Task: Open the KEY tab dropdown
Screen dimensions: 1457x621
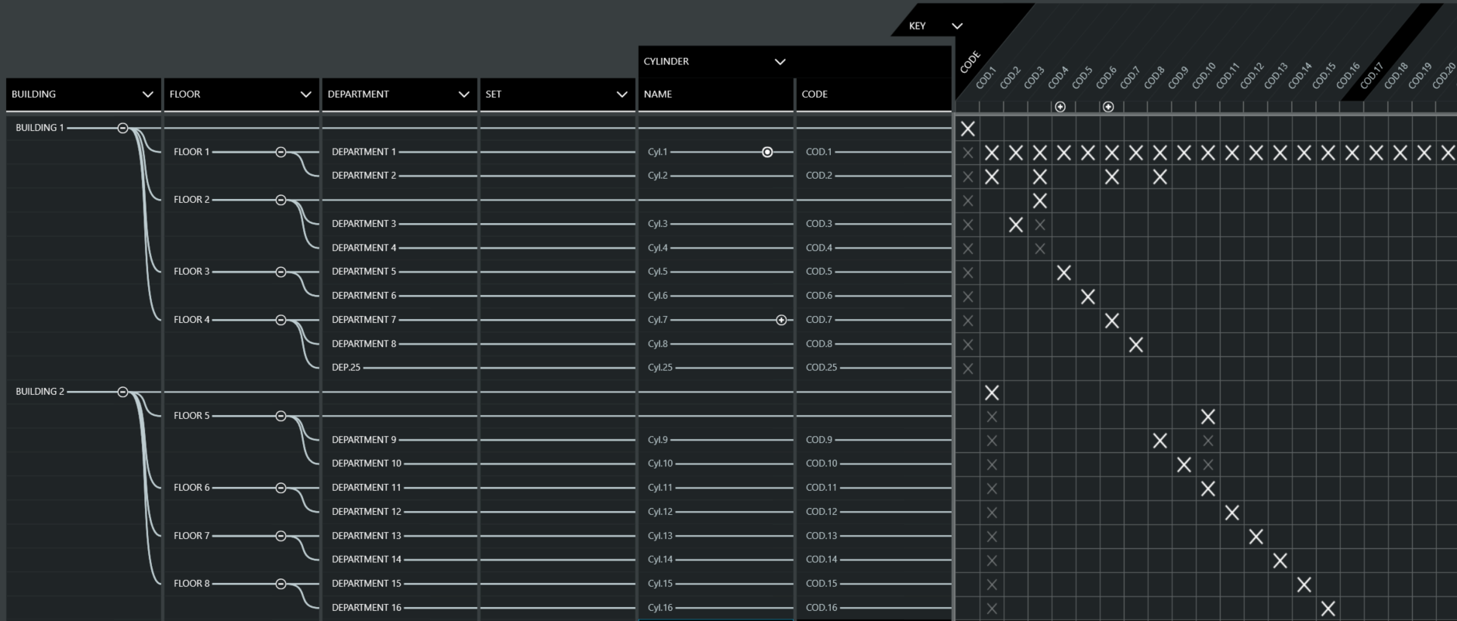Action: pyautogui.click(x=957, y=26)
